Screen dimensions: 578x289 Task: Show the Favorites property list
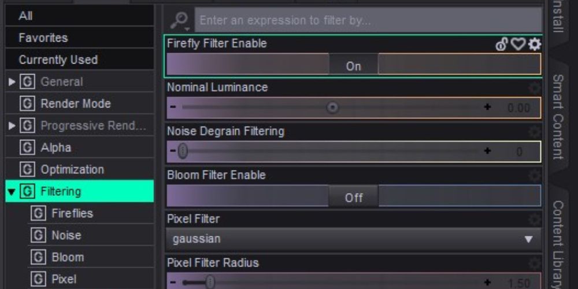coord(43,38)
